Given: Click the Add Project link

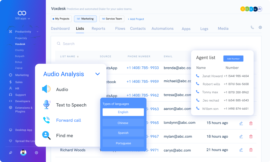Looking at the screenshot, I should (136, 19).
